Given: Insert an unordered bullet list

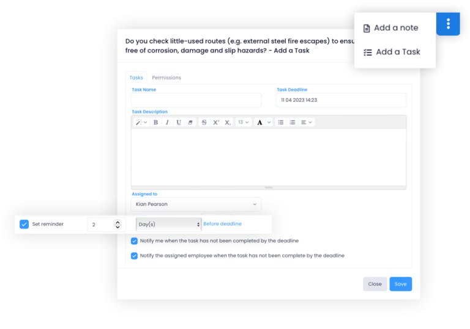Looking at the screenshot, I should tap(281, 122).
